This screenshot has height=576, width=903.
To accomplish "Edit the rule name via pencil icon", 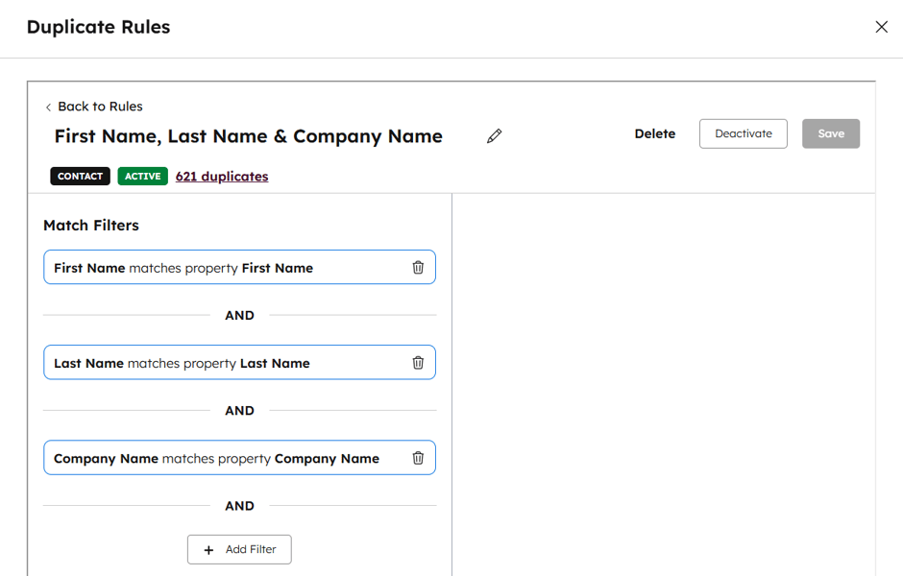I will tap(494, 135).
